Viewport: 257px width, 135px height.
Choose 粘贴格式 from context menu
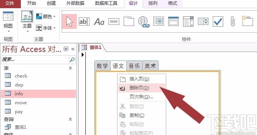[x=141, y=132]
